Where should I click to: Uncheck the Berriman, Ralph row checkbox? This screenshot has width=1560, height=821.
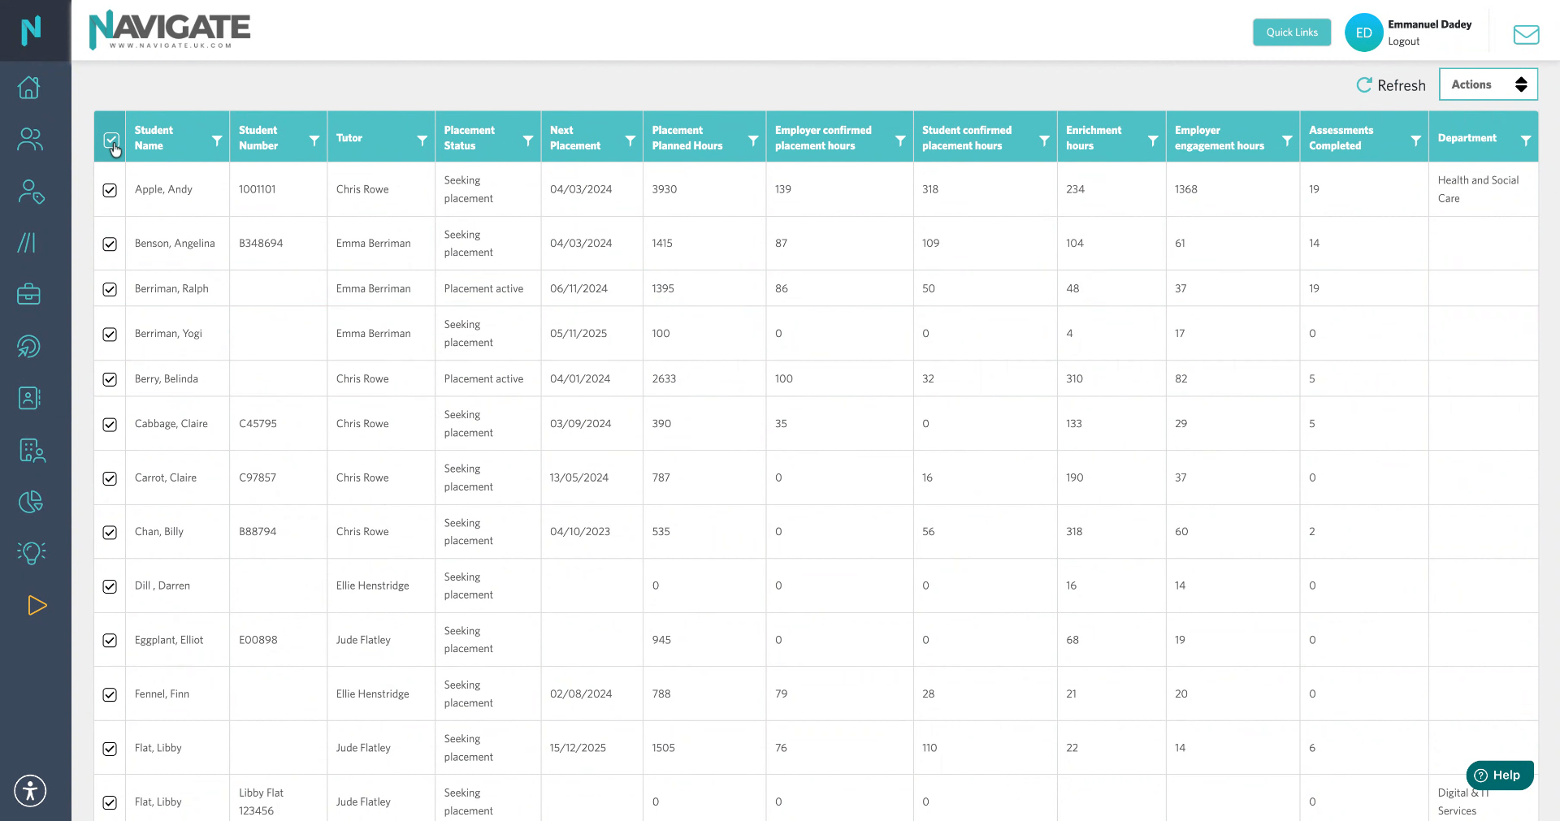110,289
